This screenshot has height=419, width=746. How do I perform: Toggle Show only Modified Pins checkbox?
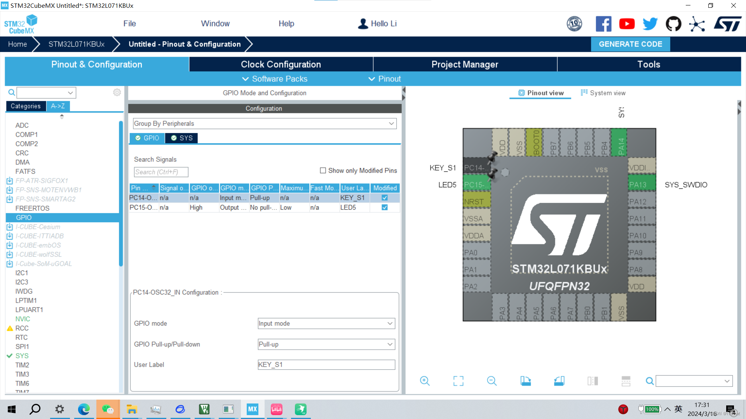click(323, 171)
